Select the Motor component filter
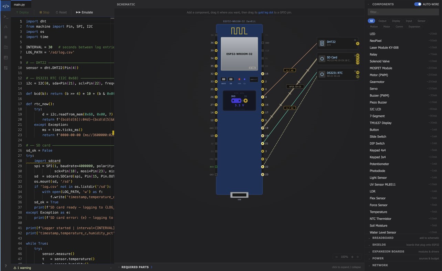 387,27
